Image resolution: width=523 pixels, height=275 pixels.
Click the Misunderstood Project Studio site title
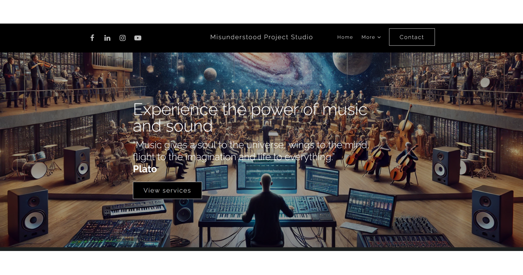261,37
